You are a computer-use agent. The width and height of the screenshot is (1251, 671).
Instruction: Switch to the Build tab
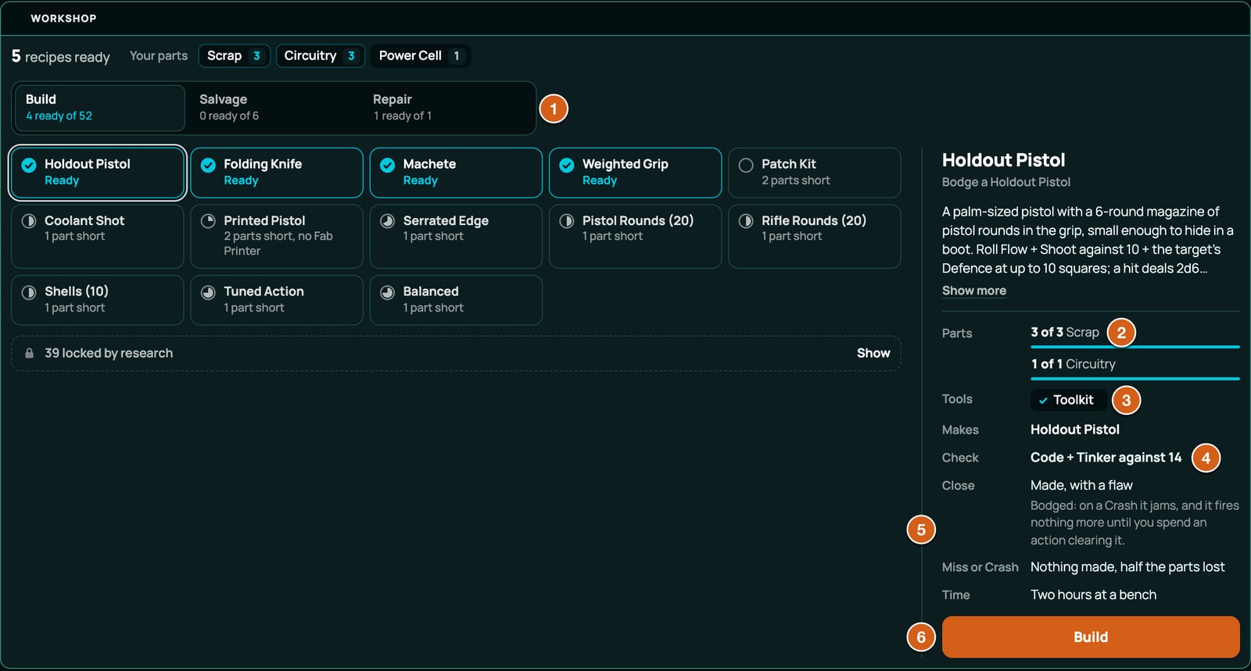[x=99, y=108]
